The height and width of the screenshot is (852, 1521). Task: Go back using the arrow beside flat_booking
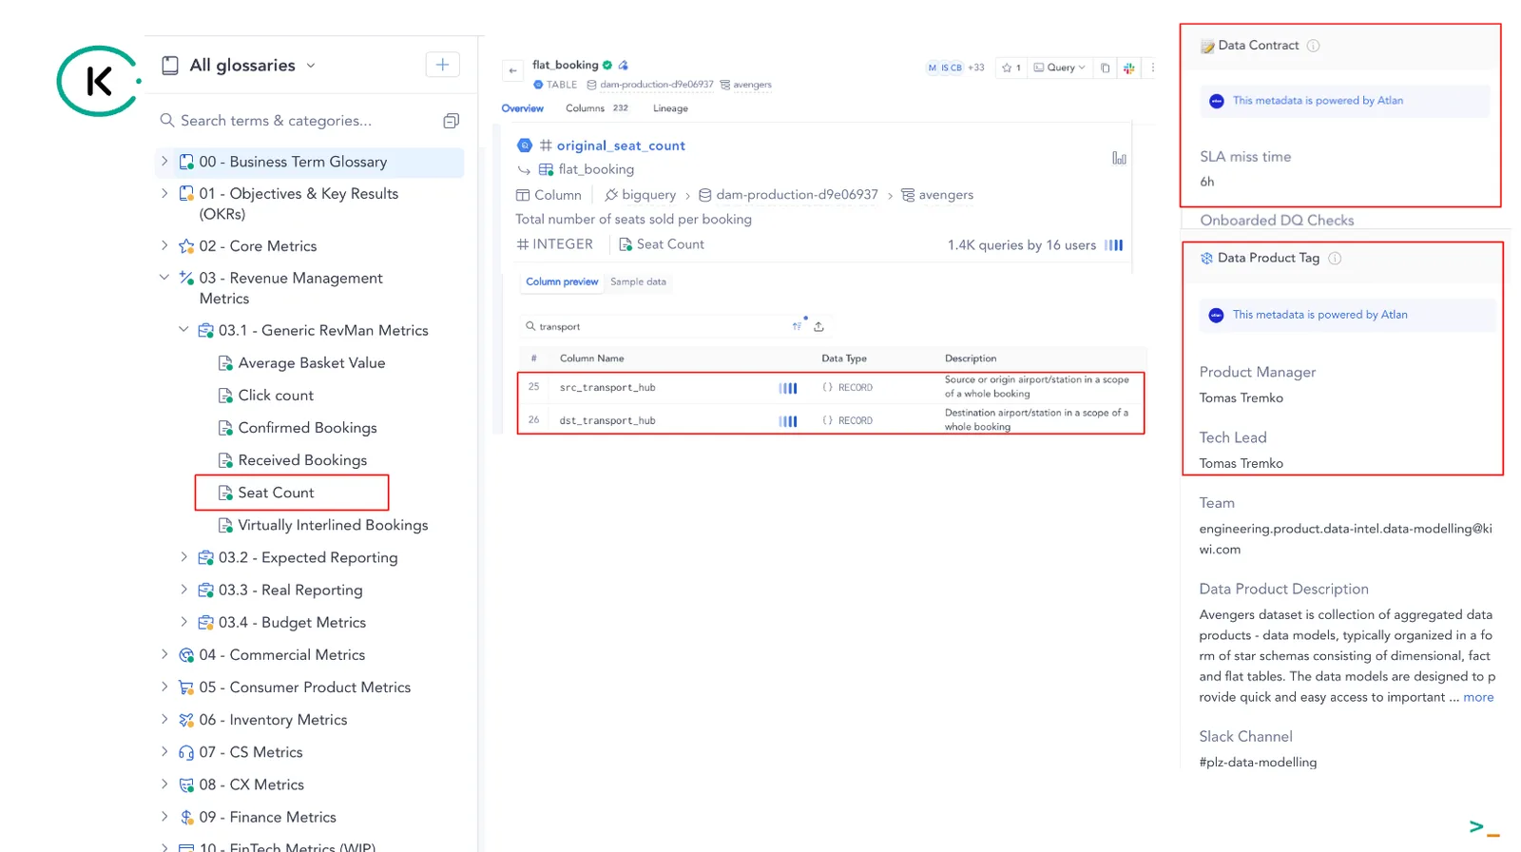(x=512, y=70)
